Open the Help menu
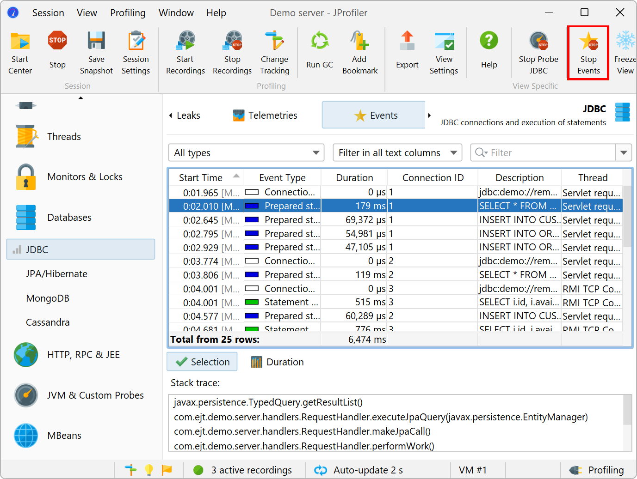This screenshot has height=479, width=637. [216, 13]
